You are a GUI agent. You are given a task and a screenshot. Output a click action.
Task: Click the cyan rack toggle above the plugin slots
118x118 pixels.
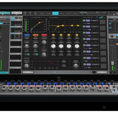click(13, 18)
